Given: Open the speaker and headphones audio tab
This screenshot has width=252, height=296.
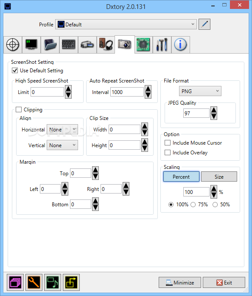Looking at the screenshot, I should point(106,45).
